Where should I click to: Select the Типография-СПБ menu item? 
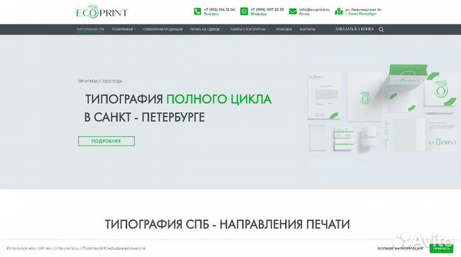click(90, 29)
